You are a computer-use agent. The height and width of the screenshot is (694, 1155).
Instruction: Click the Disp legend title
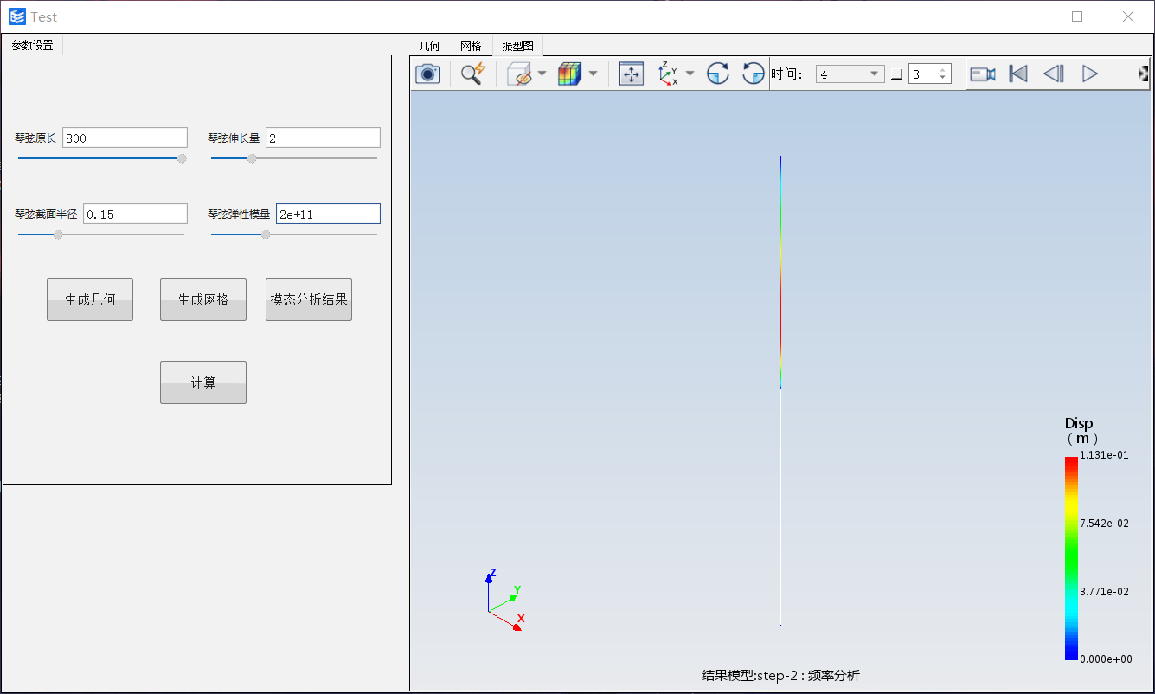tap(1080, 430)
